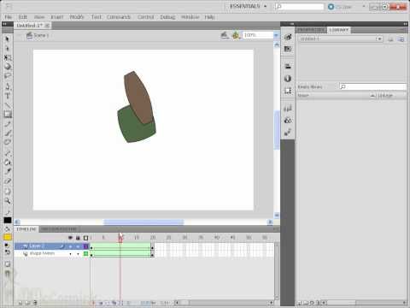Toggle lock dot of selected top layer
Image resolution: width=410 pixels, height=308 pixels.
point(78,246)
